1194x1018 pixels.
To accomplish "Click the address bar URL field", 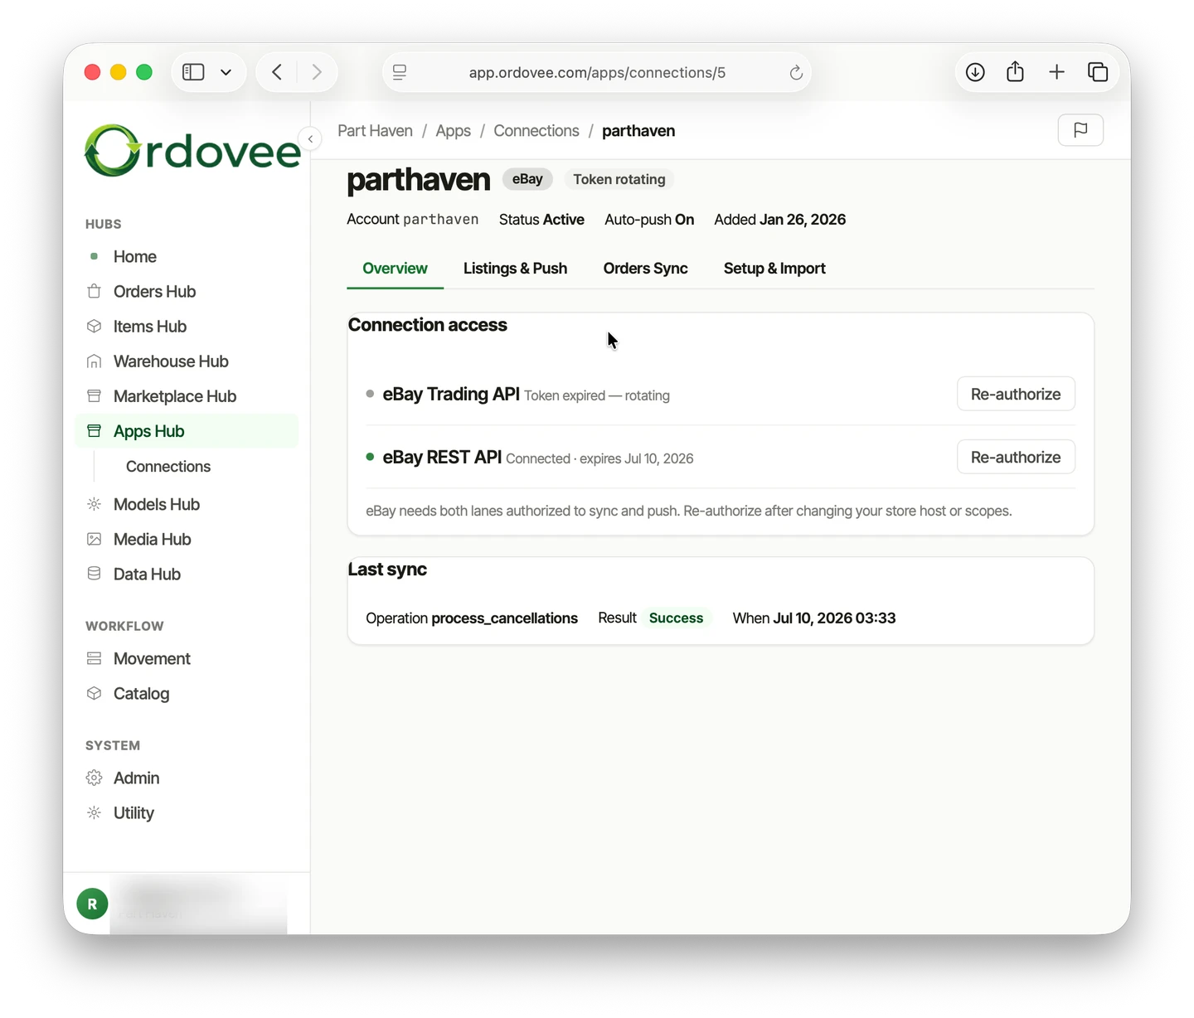I will tap(597, 73).
